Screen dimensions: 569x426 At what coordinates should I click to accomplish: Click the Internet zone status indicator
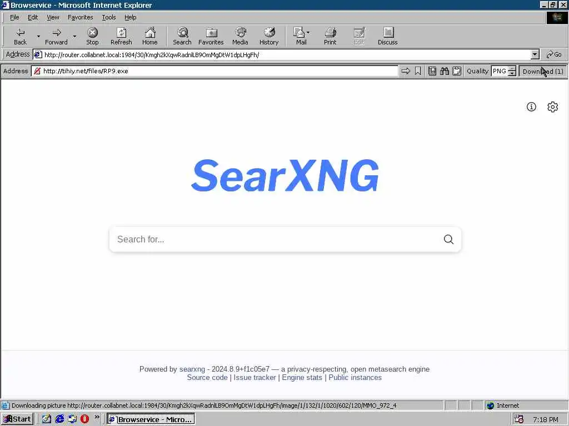click(502, 405)
